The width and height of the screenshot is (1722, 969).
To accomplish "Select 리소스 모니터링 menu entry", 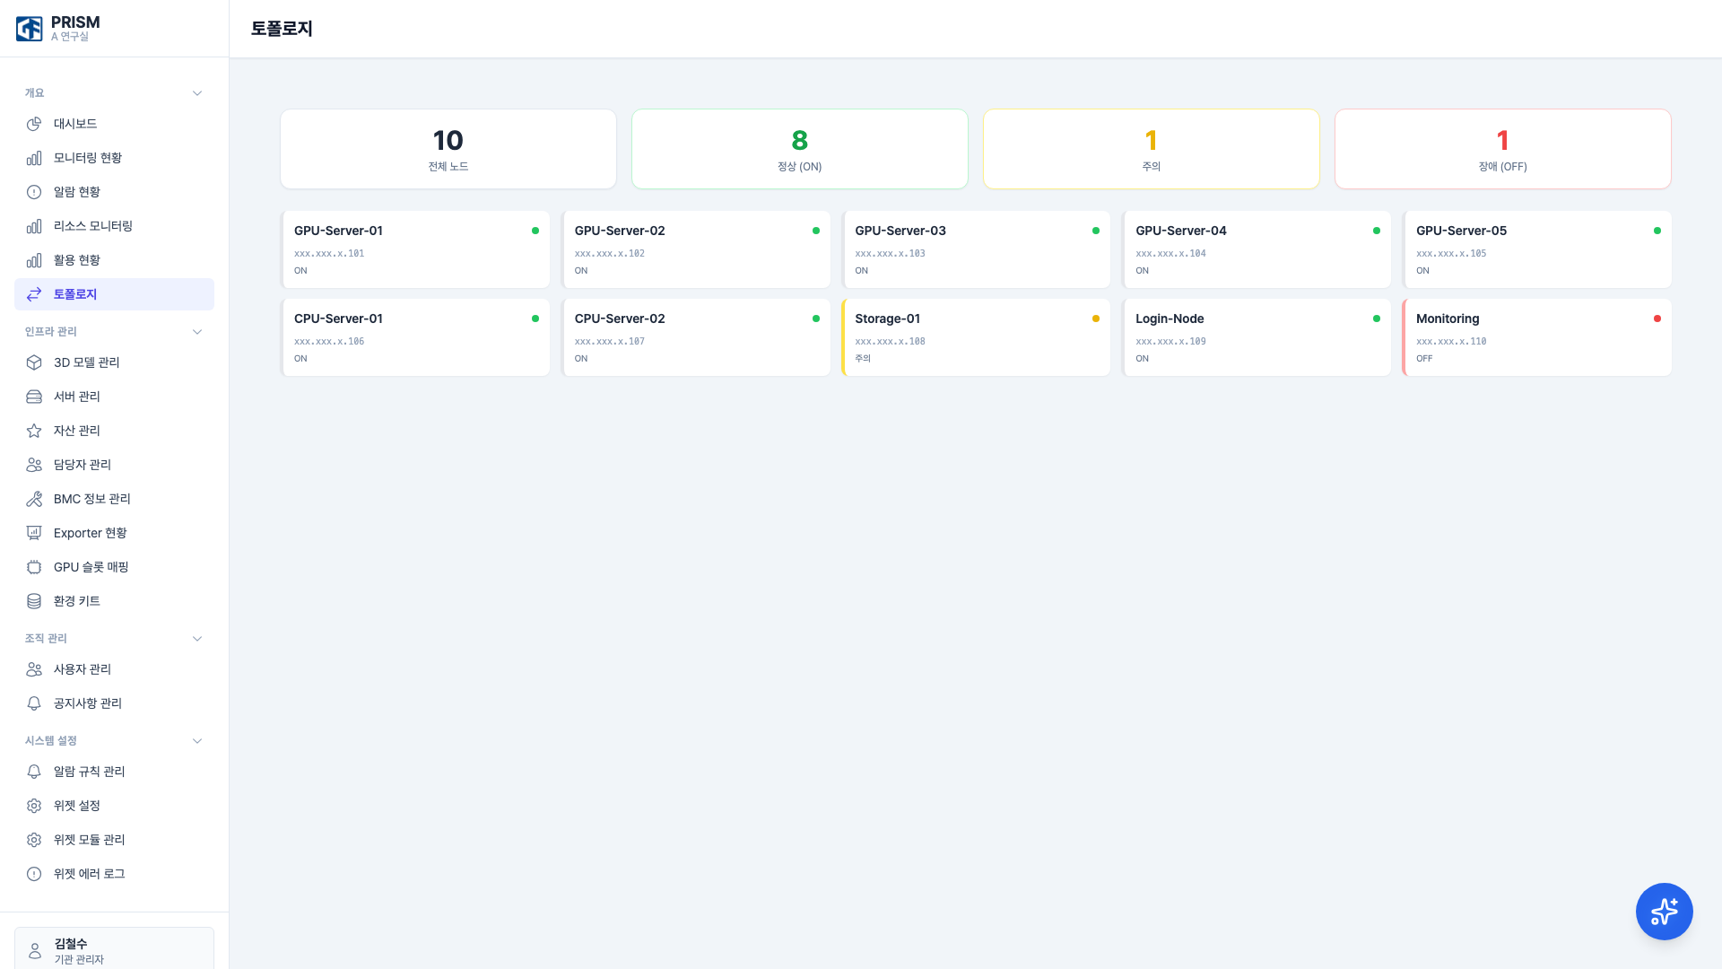I will (114, 226).
